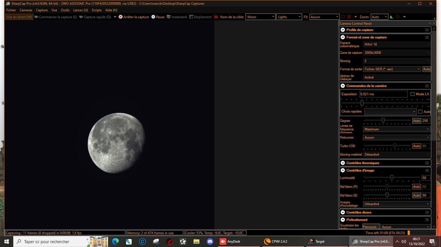
Task: Enable Mode LX checkbox
Action: coord(412,94)
